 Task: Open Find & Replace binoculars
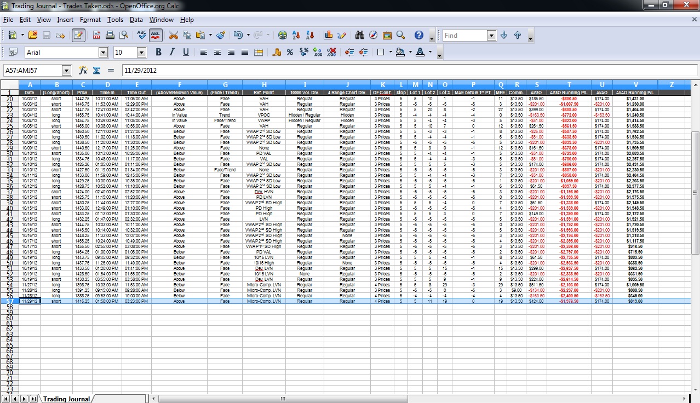click(360, 35)
